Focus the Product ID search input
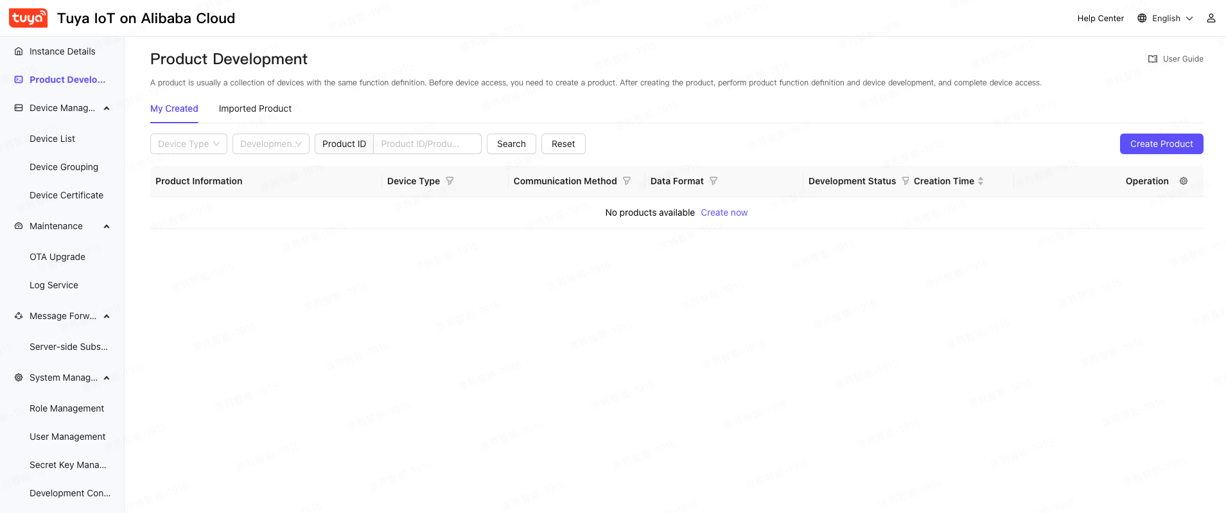The height and width of the screenshot is (513, 1226). (x=427, y=144)
